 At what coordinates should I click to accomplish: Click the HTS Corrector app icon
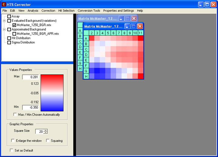(x=4, y=5)
